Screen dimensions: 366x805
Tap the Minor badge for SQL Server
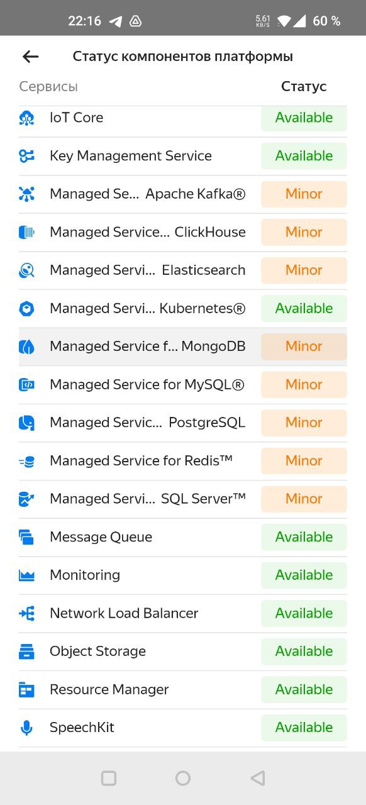304,499
